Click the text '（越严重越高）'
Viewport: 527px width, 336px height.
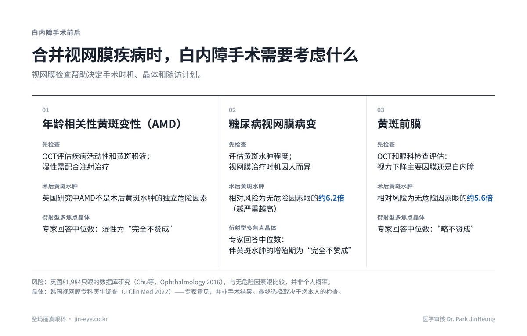[254, 209]
